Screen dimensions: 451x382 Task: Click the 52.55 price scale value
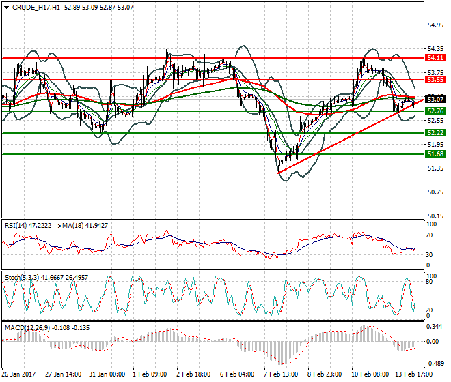pyautogui.click(x=435, y=121)
